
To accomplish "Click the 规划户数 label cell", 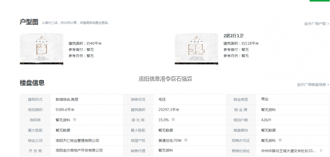I will 241,120.
